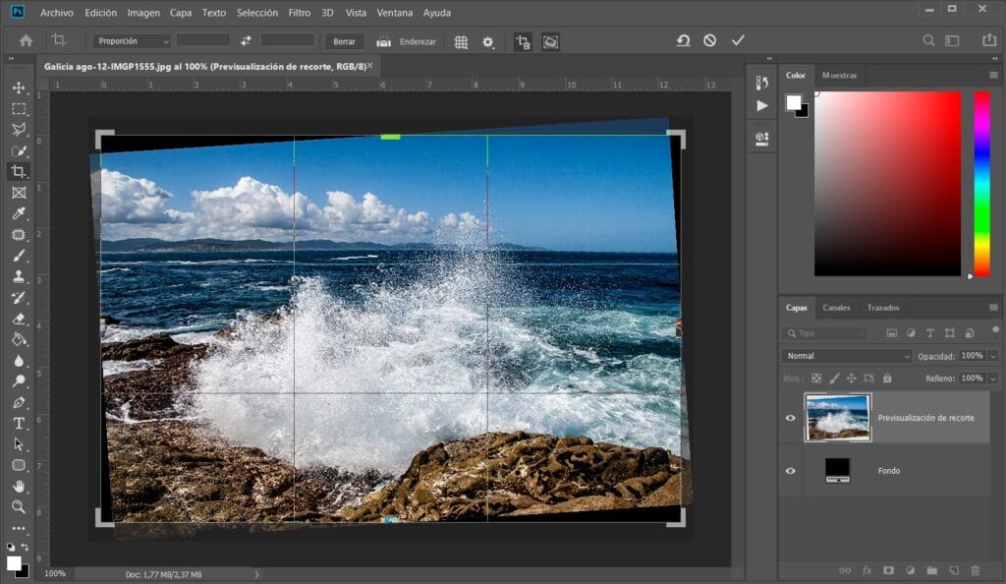This screenshot has height=584, width=1006.
Task: Select the Zoom magnifier tool
Action: (x=19, y=507)
